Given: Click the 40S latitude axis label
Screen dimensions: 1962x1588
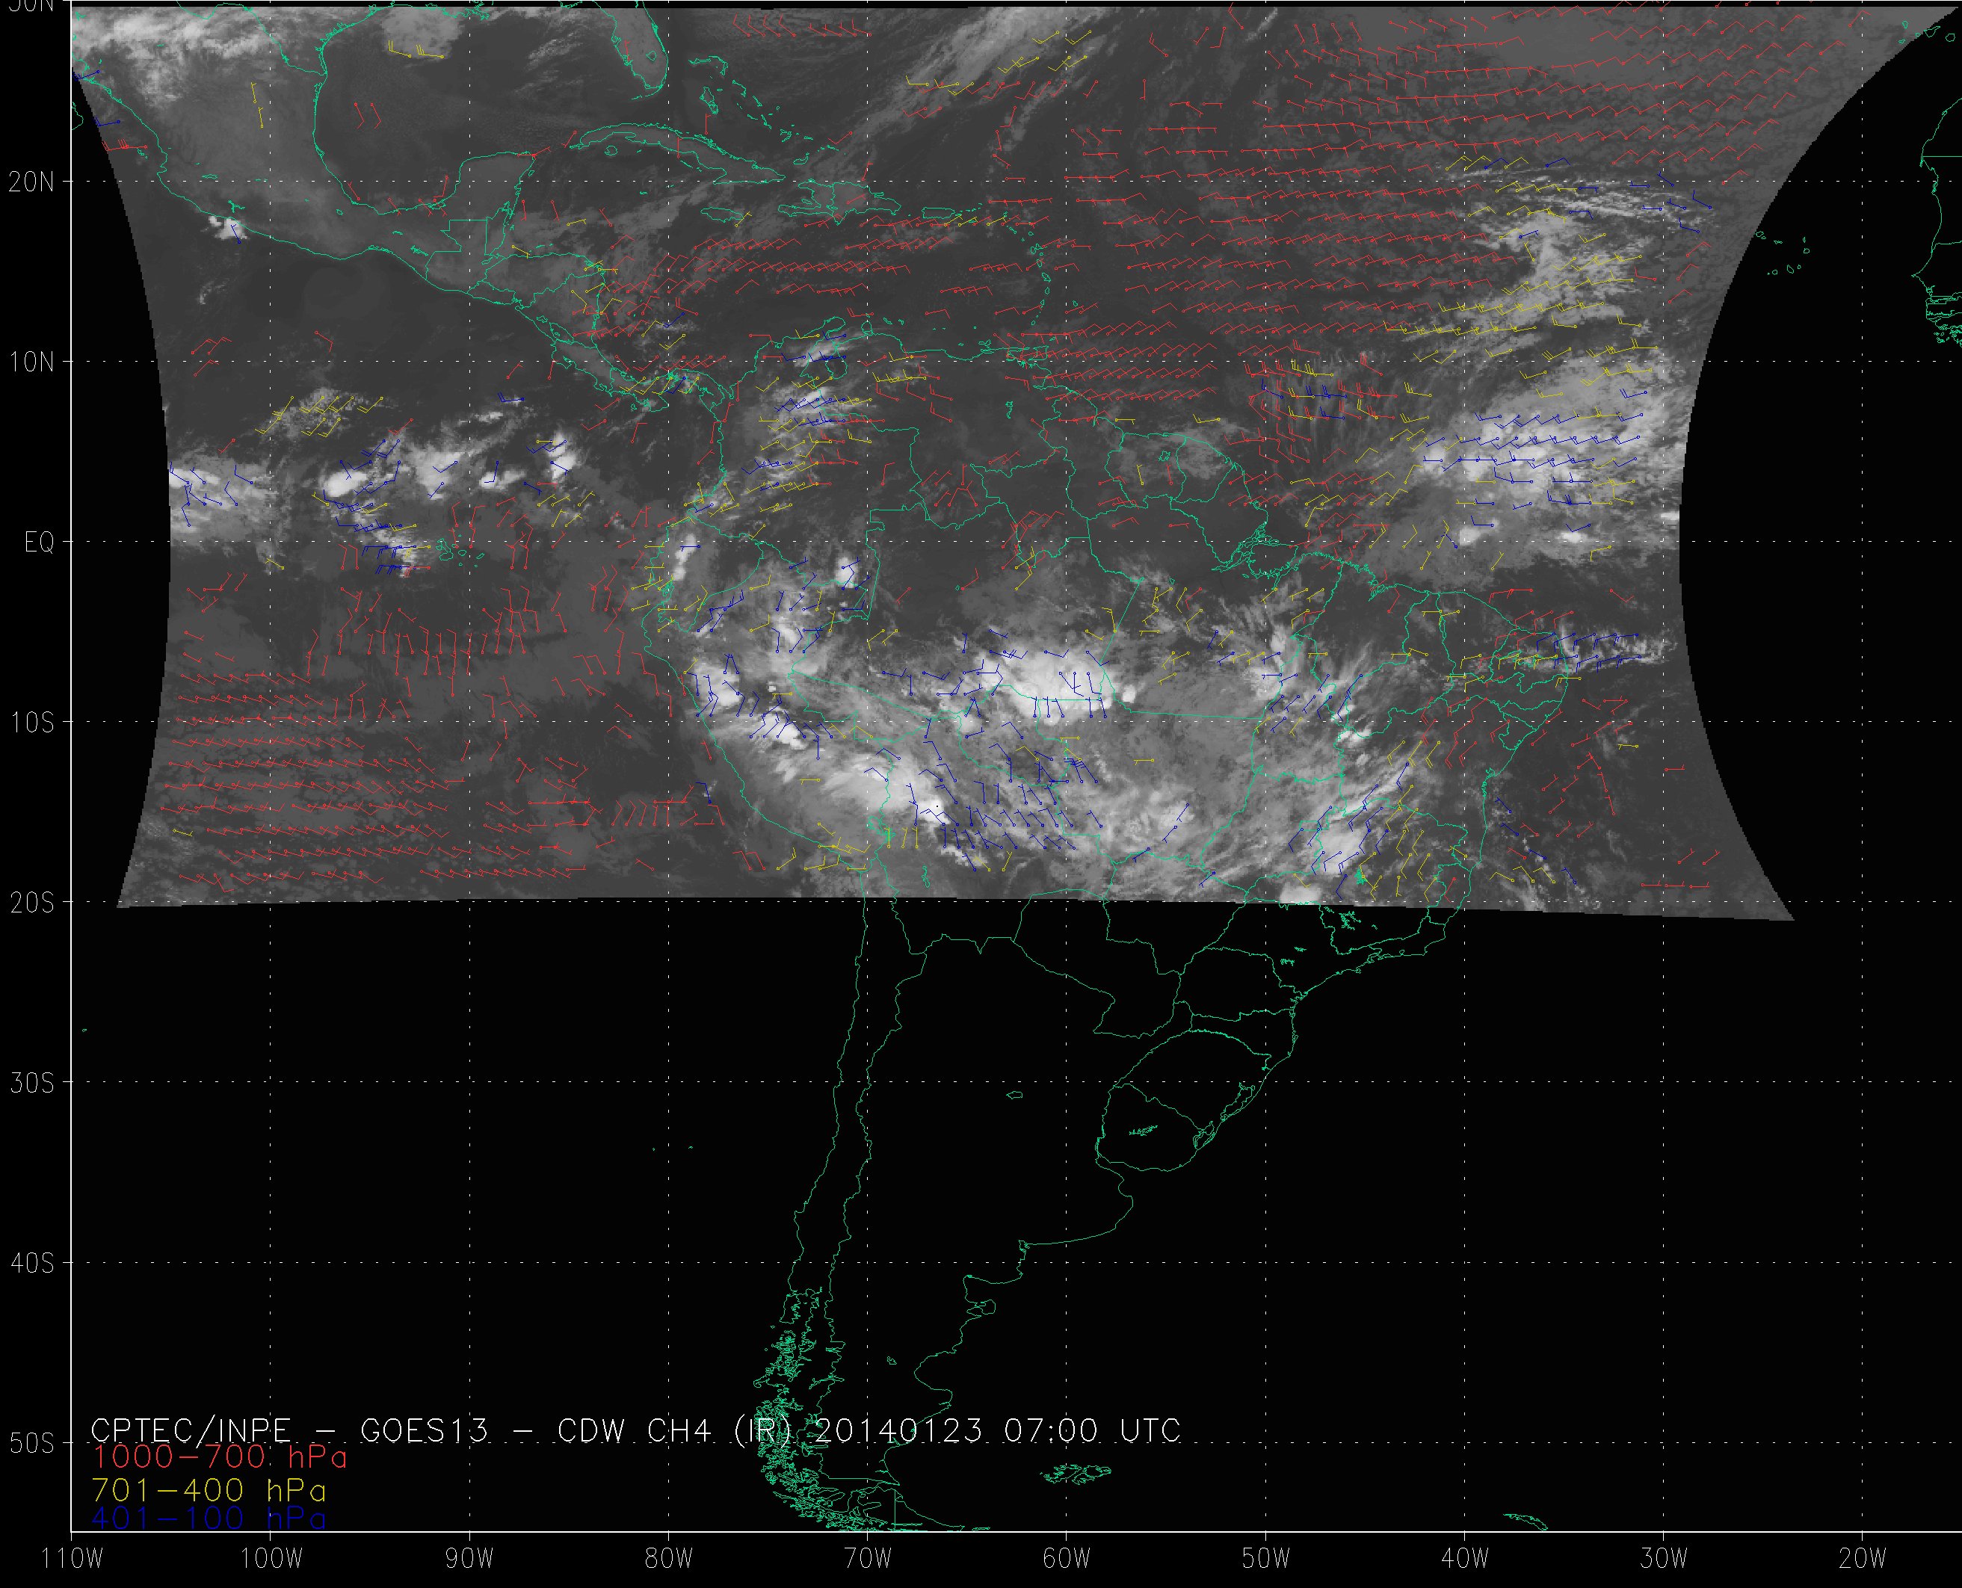Looking at the screenshot, I should tap(32, 1263).
